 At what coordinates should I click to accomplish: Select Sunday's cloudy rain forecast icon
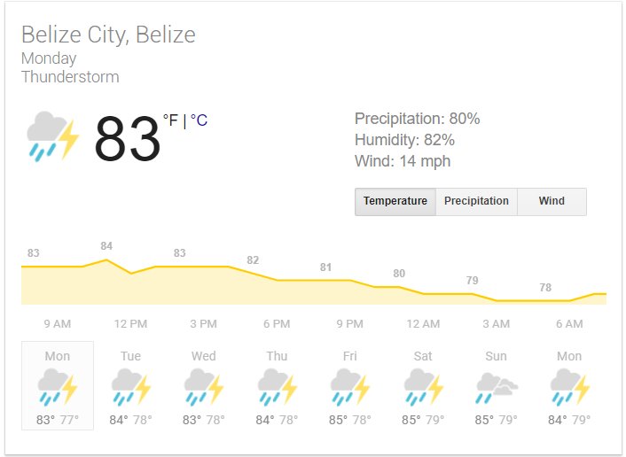[497, 388]
